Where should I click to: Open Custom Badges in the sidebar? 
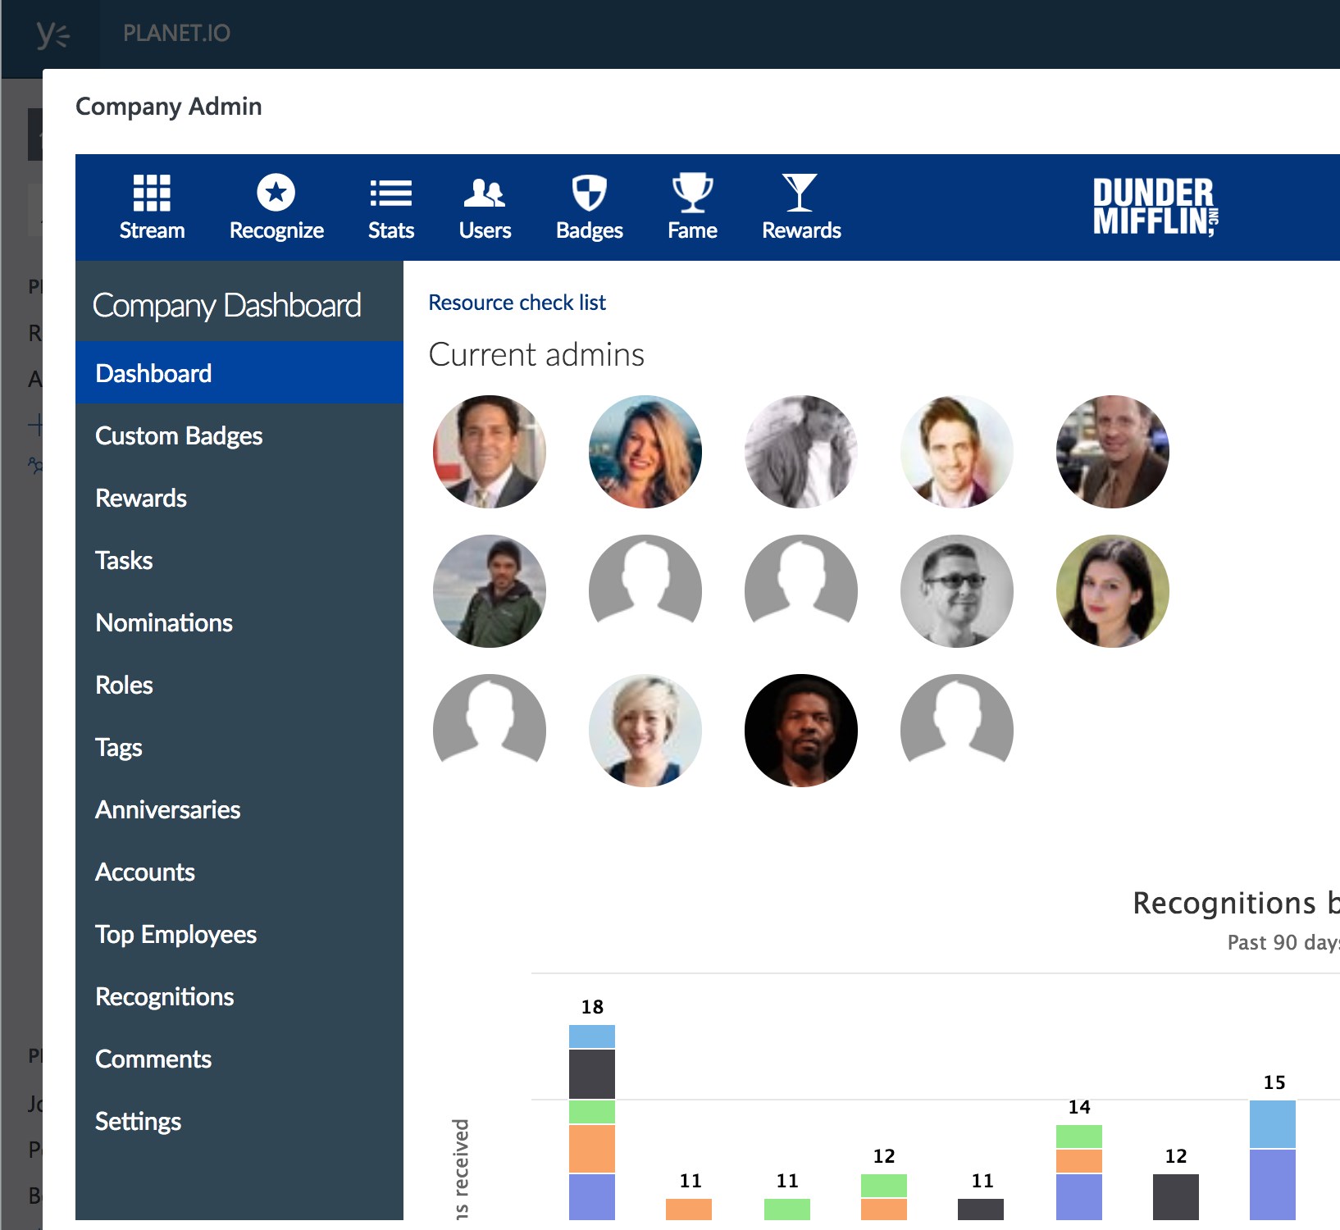[239, 435]
